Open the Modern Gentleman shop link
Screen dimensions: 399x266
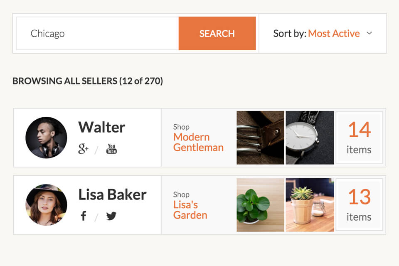coord(198,142)
